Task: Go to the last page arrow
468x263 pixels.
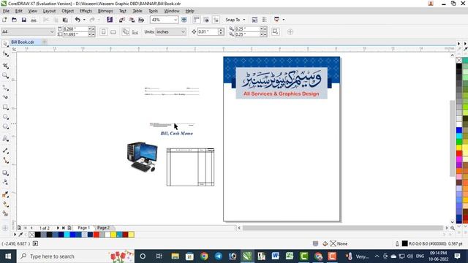Action: tap(64, 228)
